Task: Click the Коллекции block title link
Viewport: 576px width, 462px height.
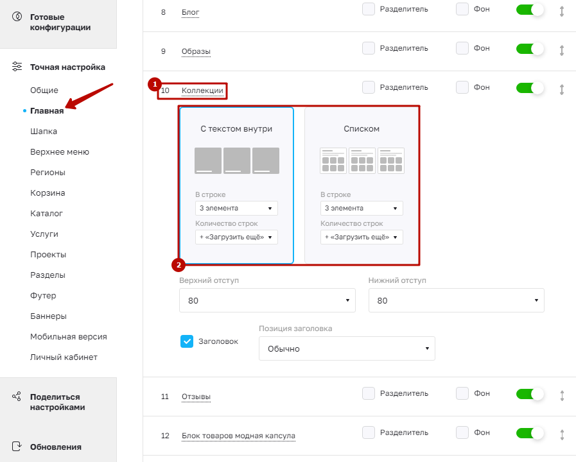Action: (202, 90)
